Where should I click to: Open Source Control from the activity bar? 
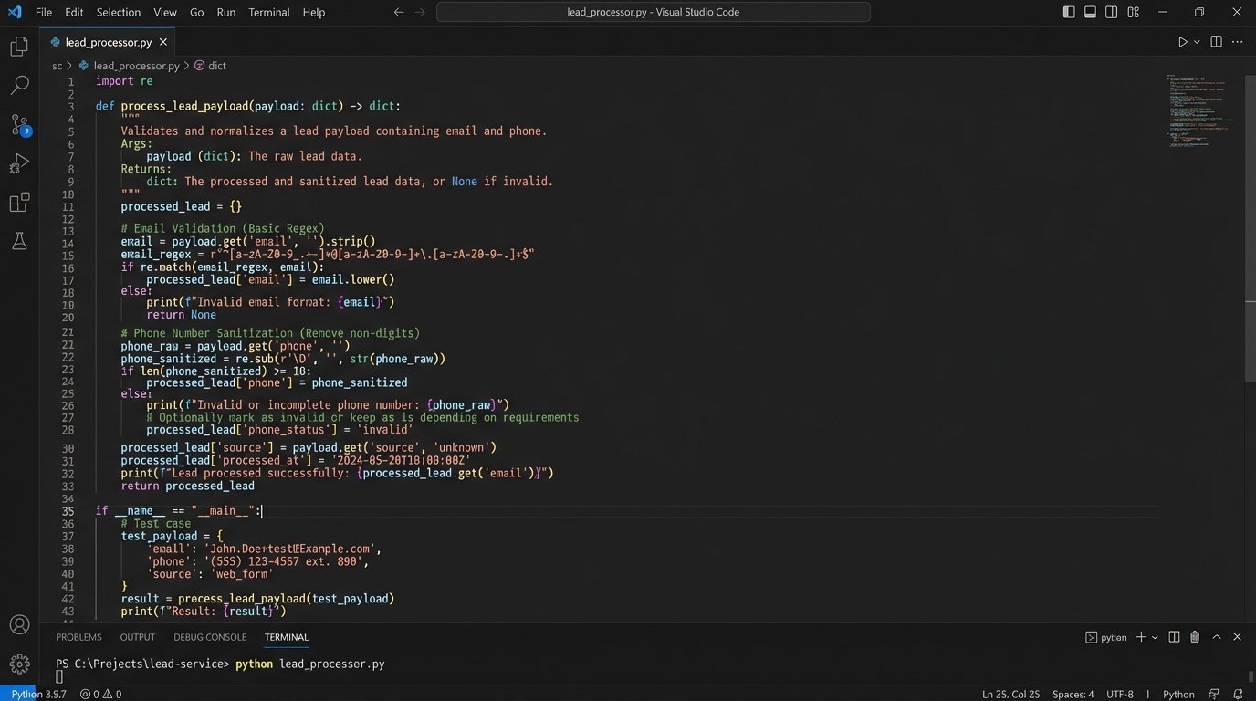[19, 123]
